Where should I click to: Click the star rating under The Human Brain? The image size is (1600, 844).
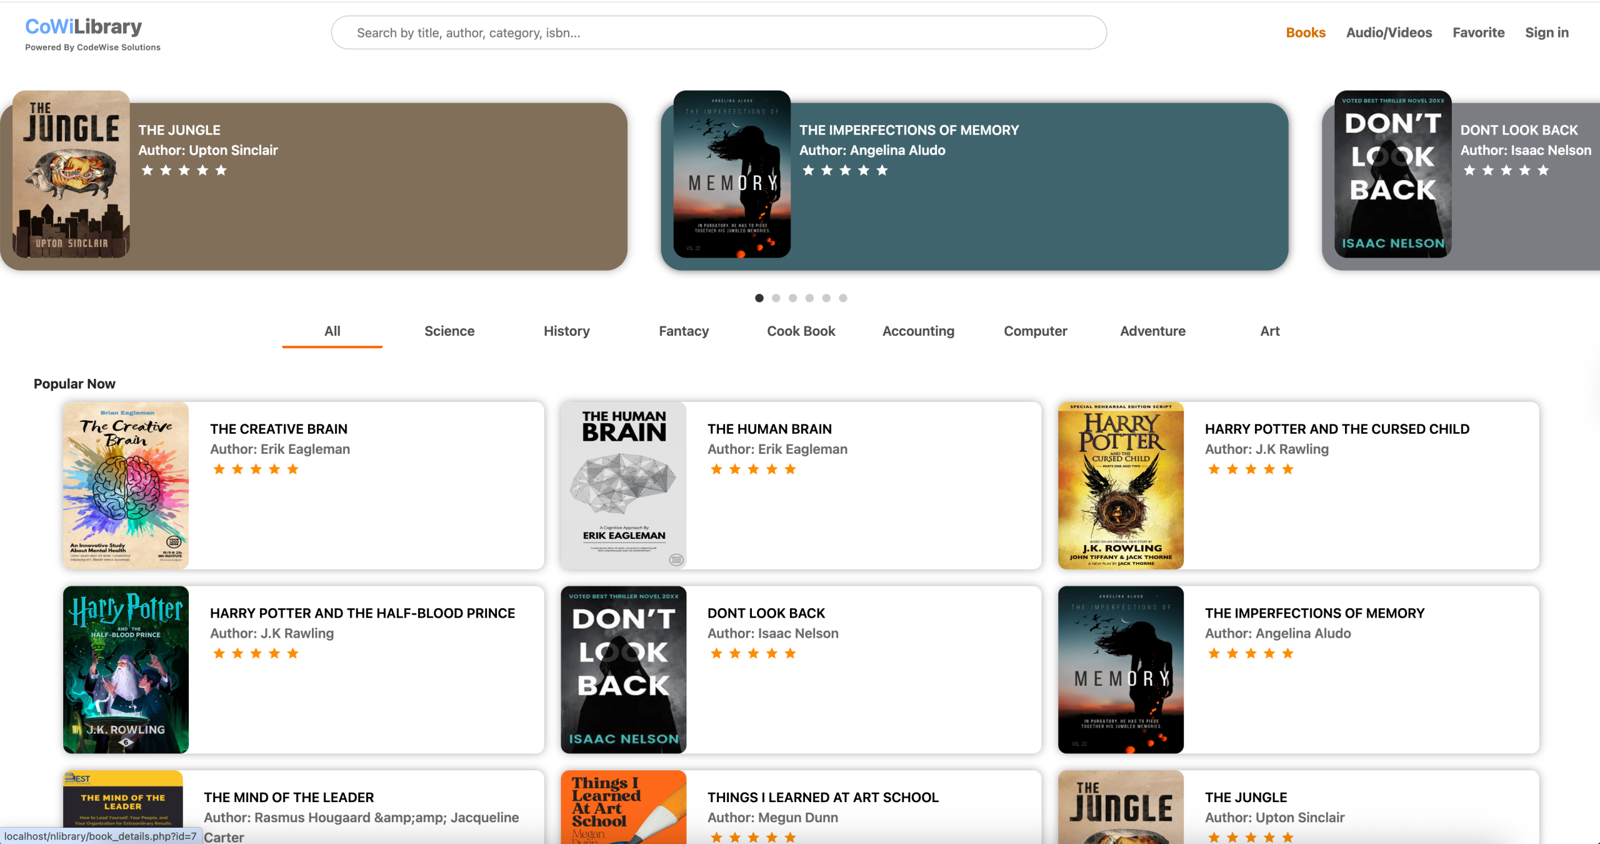[753, 470]
